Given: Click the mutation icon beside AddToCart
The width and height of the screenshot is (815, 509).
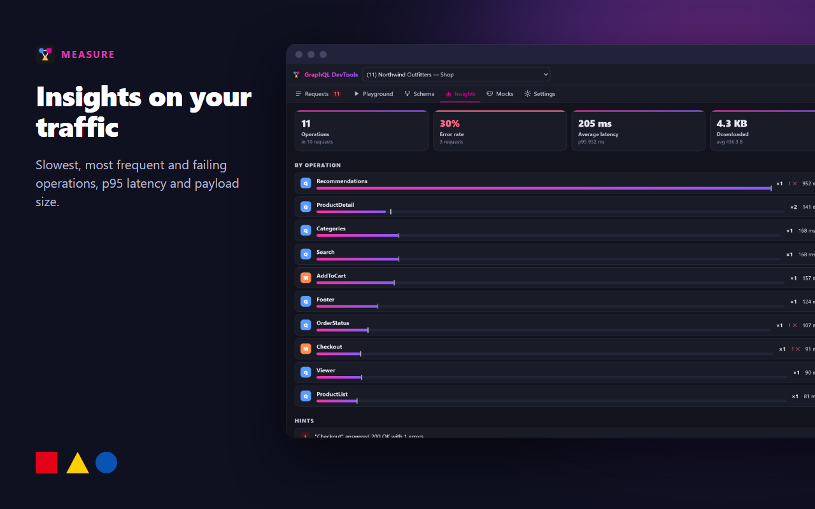Looking at the screenshot, I should (306, 277).
